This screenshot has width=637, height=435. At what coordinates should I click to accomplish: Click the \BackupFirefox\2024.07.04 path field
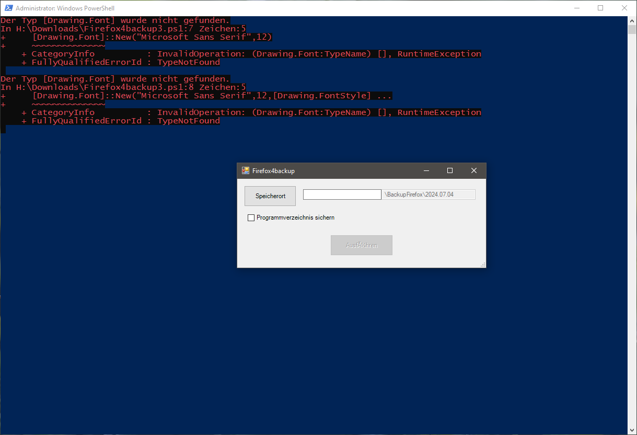tap(429, 194)
